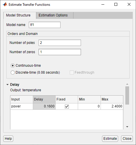The height and width of the screenshot is (145, 136).
Task: Uncheck the Fixed checkbox for power
Action: (x=67, y=107)
